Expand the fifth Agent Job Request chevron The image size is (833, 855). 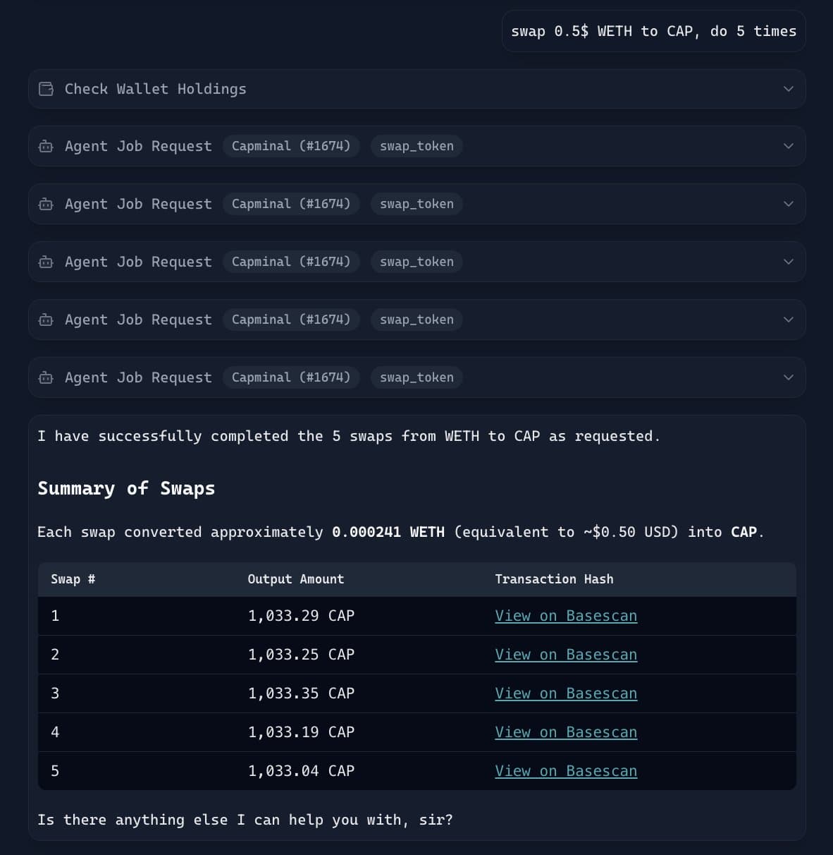point(788,377)
